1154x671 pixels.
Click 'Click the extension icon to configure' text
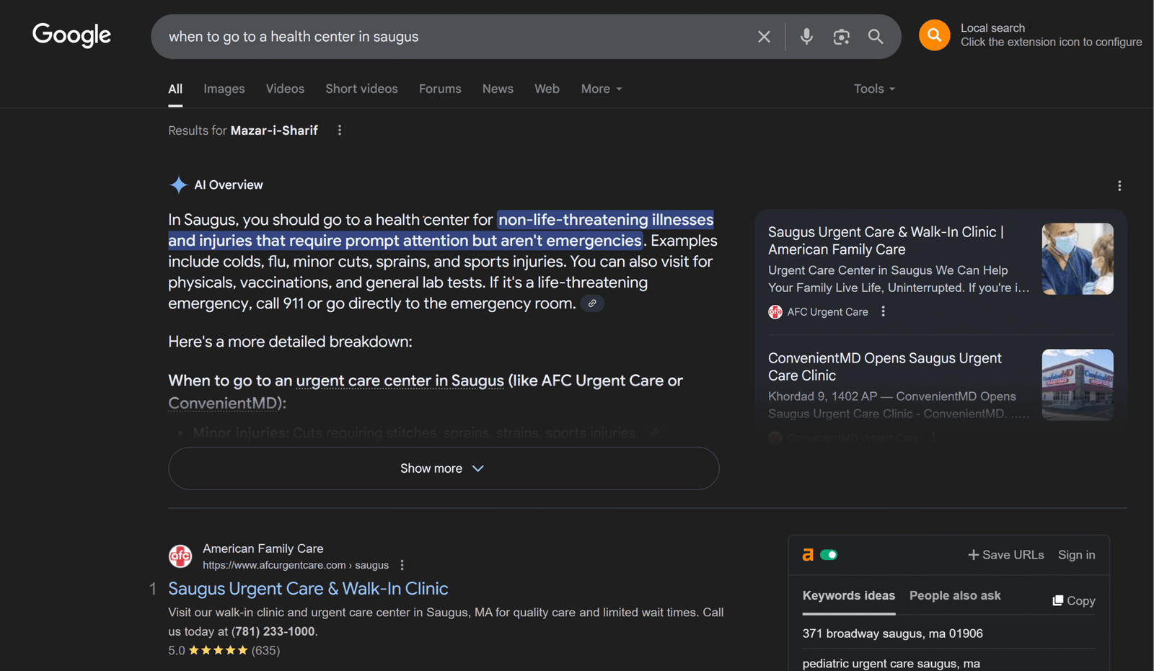[1051, 42]
